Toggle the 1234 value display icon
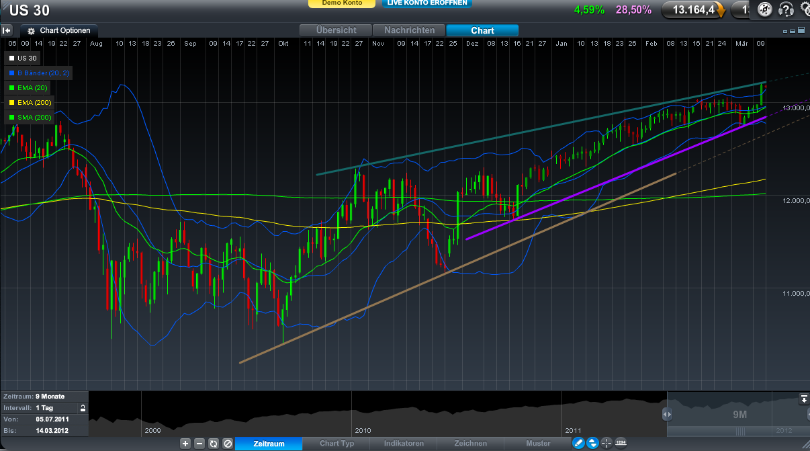The image size is (810, 451). (x=621, y=443)
